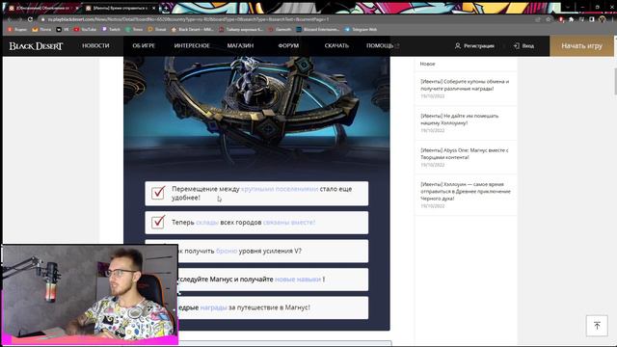This screenshot has width=617, height=347.
Task: Open a new browser tab
Action: click(166, 8)
